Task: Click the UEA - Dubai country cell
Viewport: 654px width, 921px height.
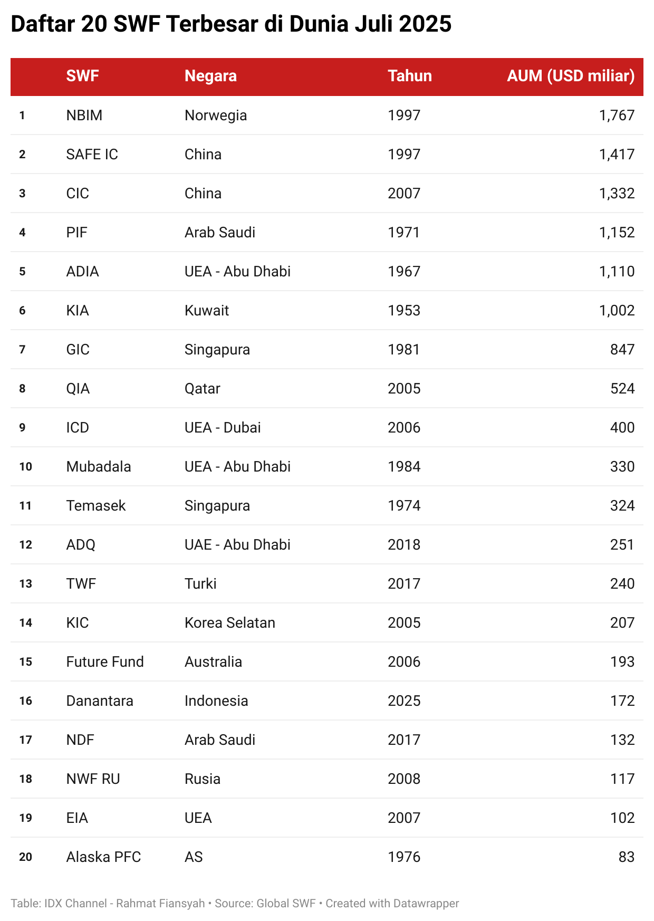Action: (223, 427)
